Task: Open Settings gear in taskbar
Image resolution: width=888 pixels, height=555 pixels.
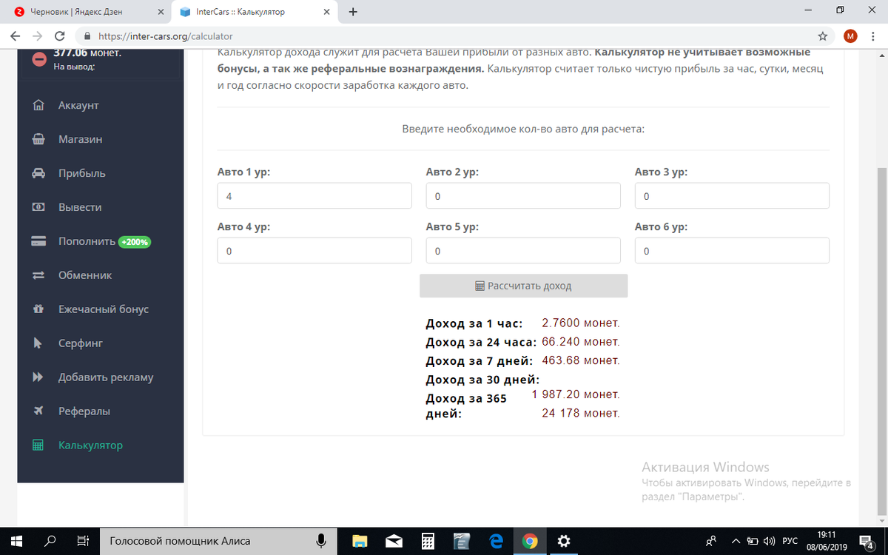Action: click(564, 541)
